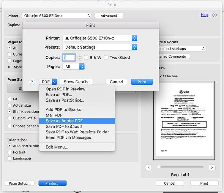Click the Show Details button
Image resolution: width=224 pixels, height=193 pixels.
pyautogui.click(x=76, y=82)
